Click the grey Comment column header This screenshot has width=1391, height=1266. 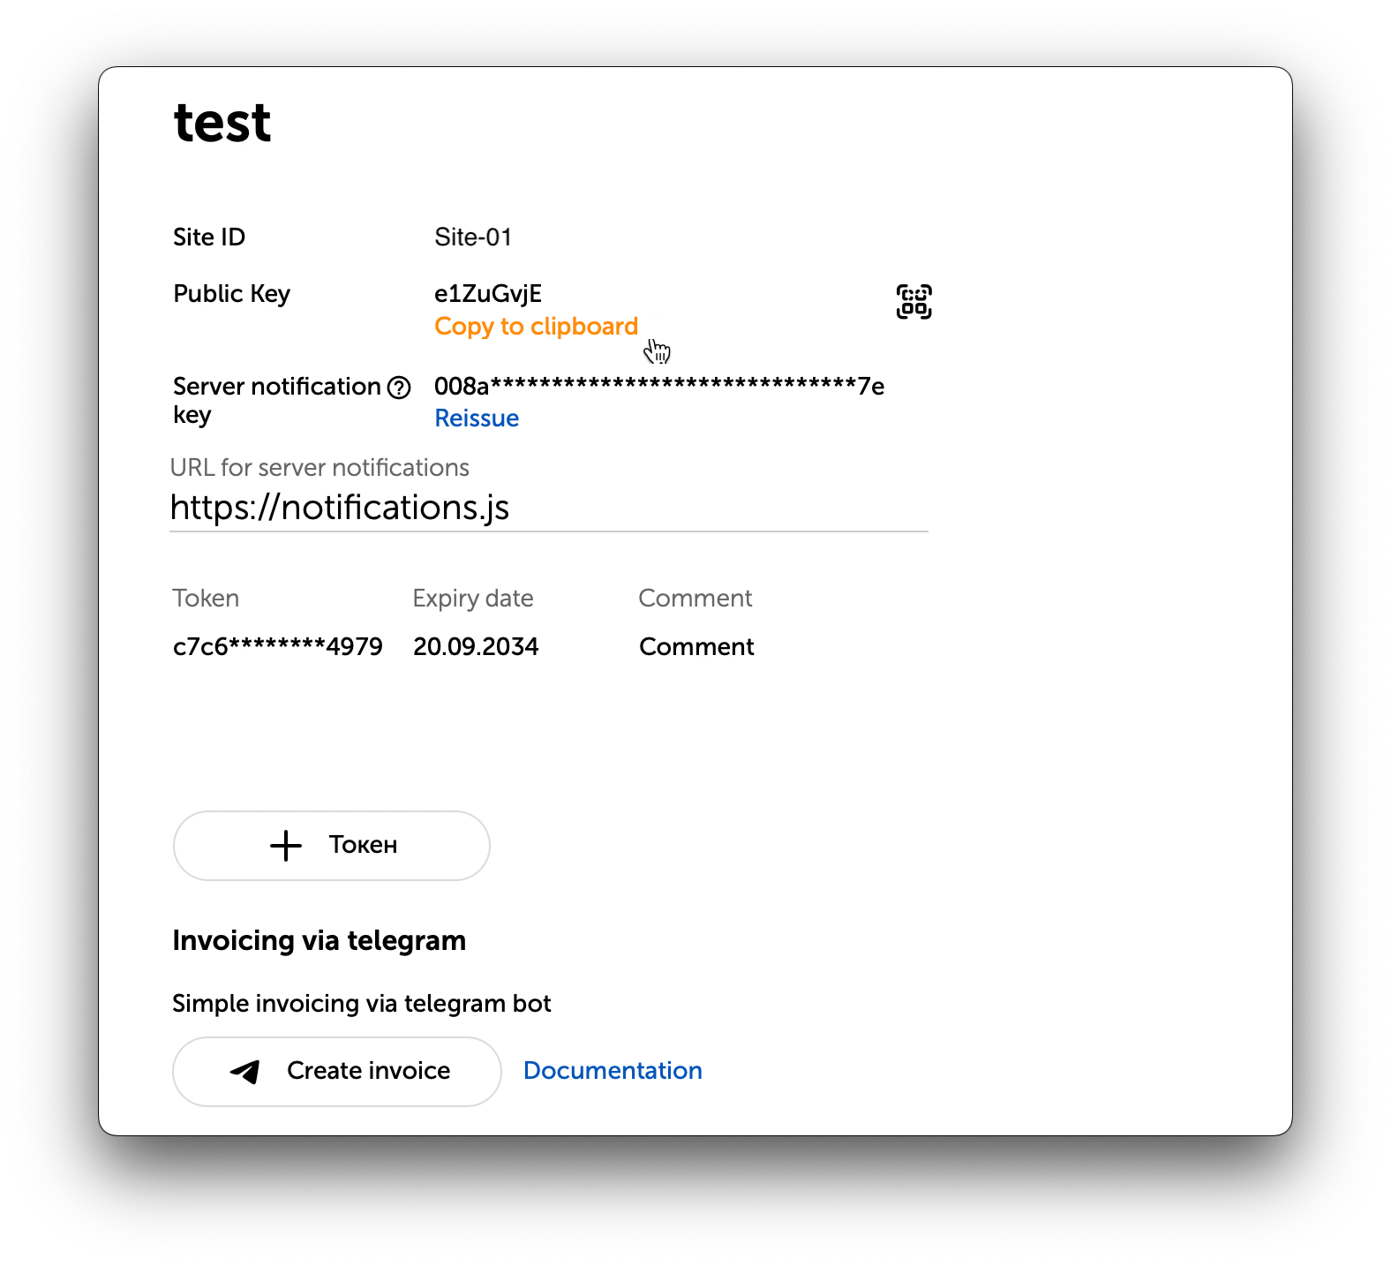(695, 599)
